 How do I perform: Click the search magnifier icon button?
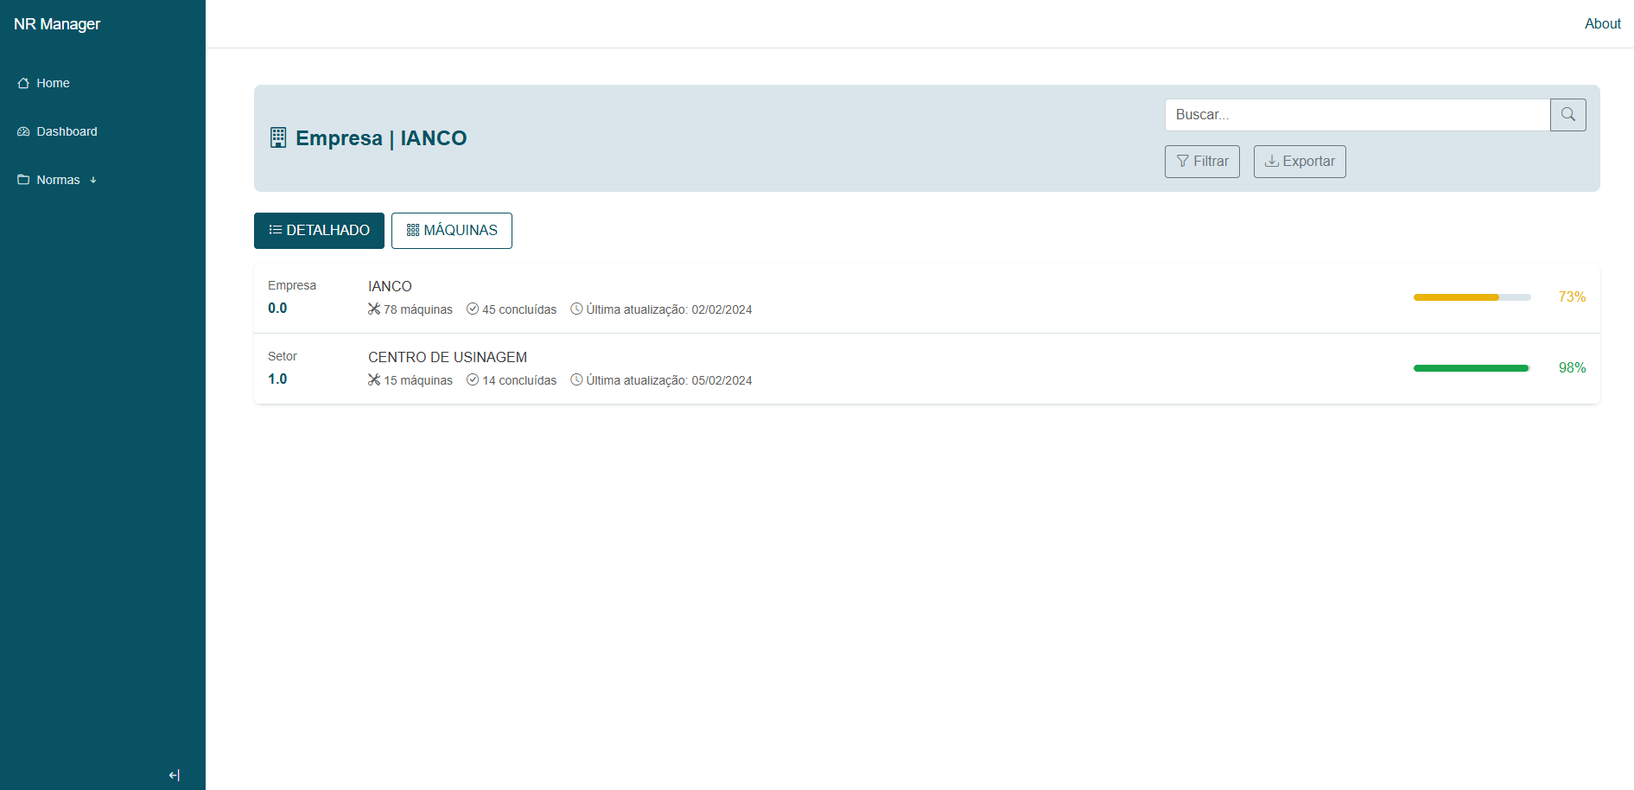(x=1567, y=115)
